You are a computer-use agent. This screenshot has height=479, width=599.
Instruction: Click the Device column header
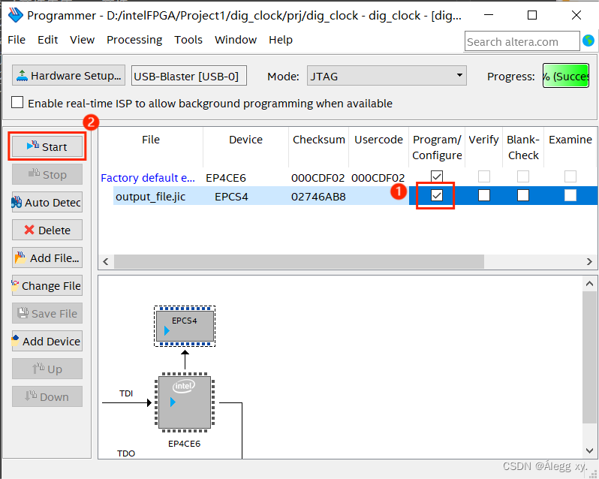coord(245,147)
